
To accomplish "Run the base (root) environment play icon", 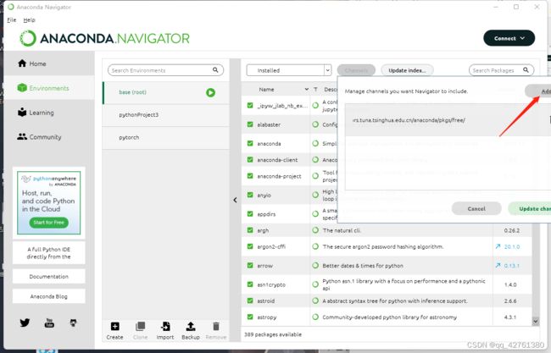I will pos(210,92).
